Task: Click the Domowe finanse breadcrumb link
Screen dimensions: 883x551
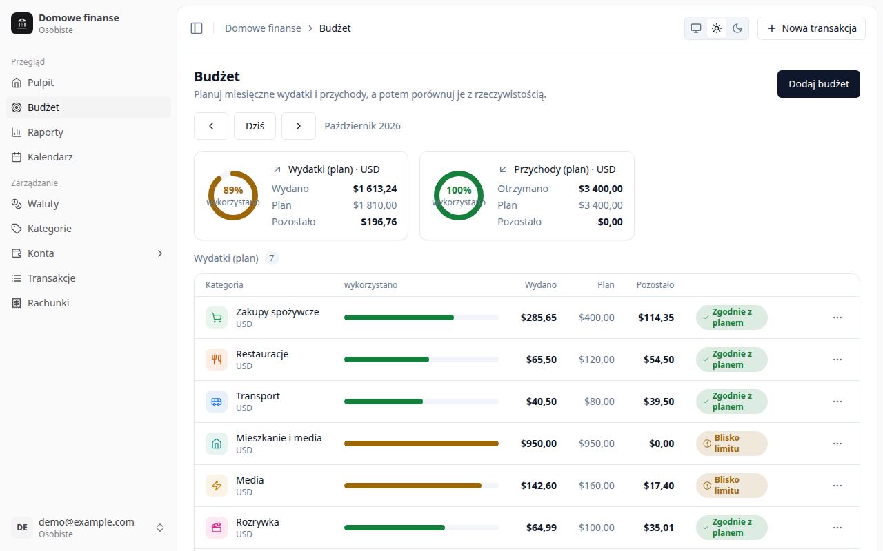Action: pos(263,28)
